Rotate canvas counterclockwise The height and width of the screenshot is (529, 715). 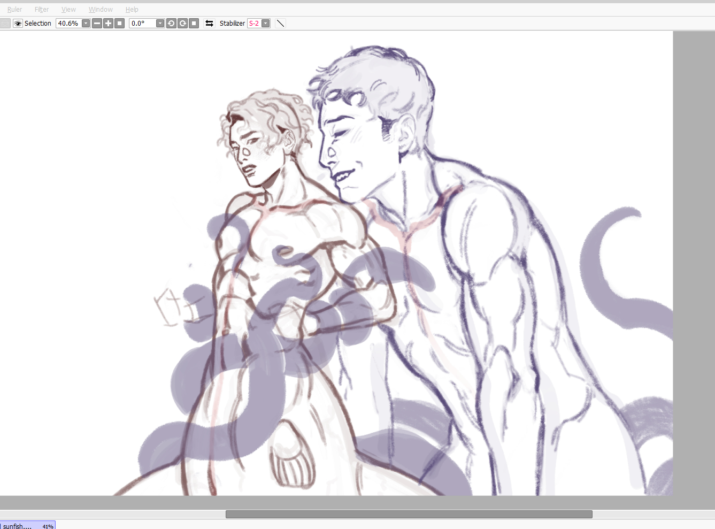click(x=171, y=23)
